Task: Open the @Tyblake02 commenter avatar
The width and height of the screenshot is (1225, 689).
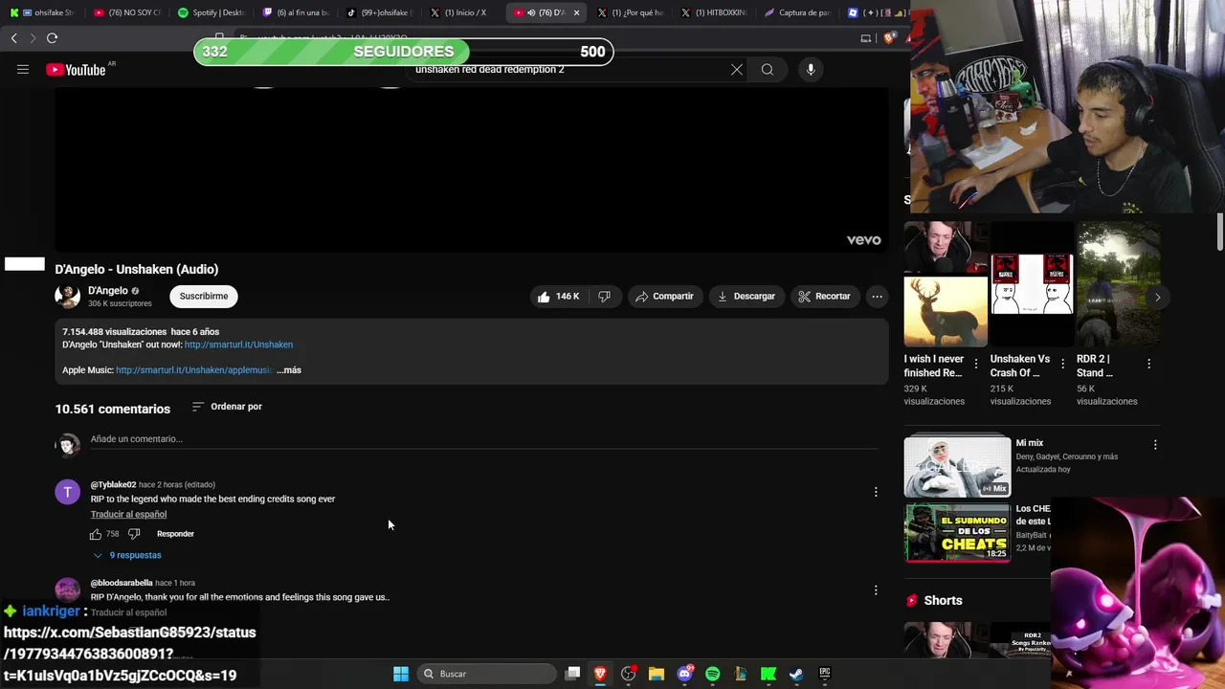Action: pos(68,492)
